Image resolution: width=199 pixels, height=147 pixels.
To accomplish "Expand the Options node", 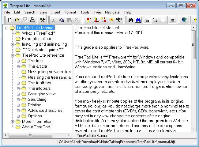I will click(18, 116).
